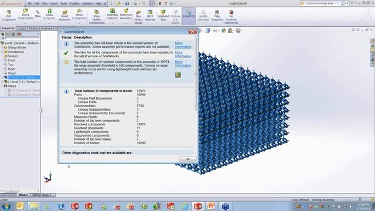Start a New Motion Study
This screenshot has width=375, height=211.
point(138,17)
